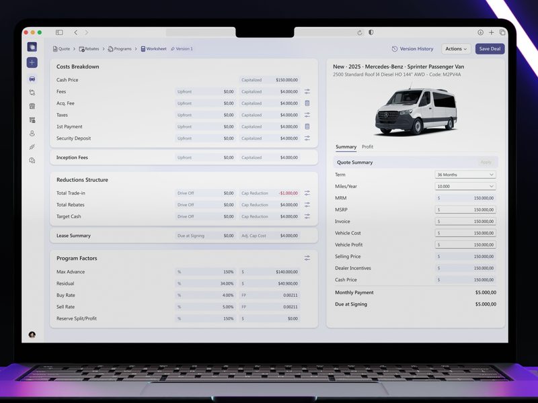
Task: Click the Max Advance $140,000.00 field
Action: coord(270,272)
